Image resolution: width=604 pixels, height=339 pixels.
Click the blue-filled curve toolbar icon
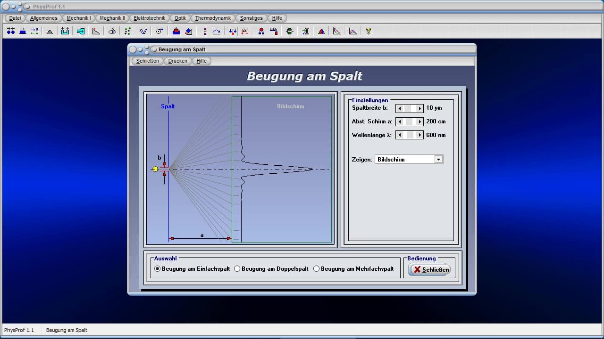click(x=352, y=31)
